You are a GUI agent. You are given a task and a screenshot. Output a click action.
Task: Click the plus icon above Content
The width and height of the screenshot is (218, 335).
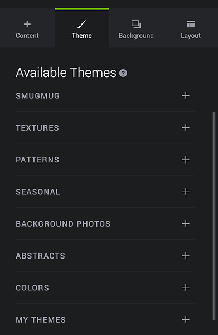point(27,24)
